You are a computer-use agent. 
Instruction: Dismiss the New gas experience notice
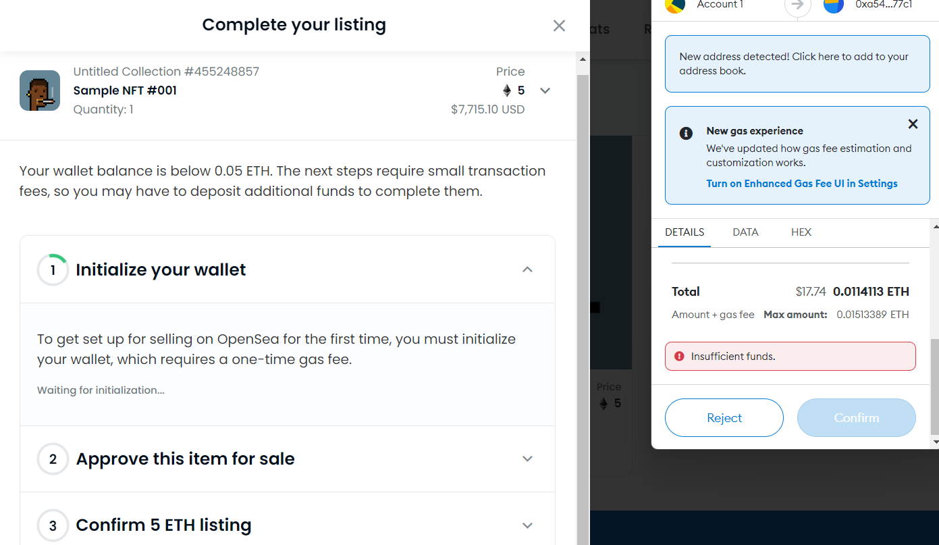pos(913,124)
